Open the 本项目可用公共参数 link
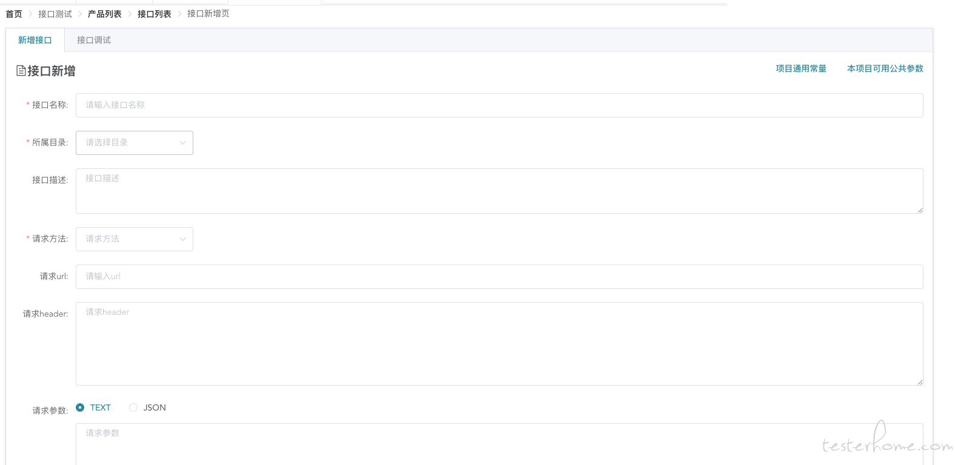The height and width of the screenshot is (465, 955). pyautogui.click(x=885, y=68)
